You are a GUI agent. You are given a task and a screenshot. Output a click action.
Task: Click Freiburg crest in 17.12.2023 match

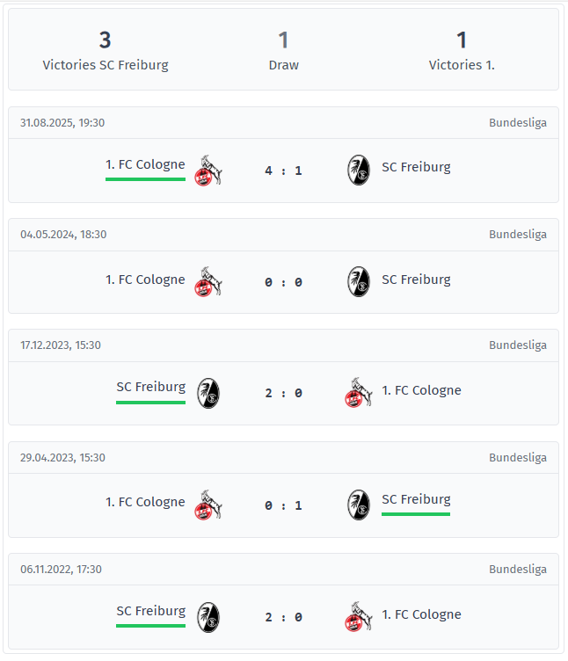(208, 392)
